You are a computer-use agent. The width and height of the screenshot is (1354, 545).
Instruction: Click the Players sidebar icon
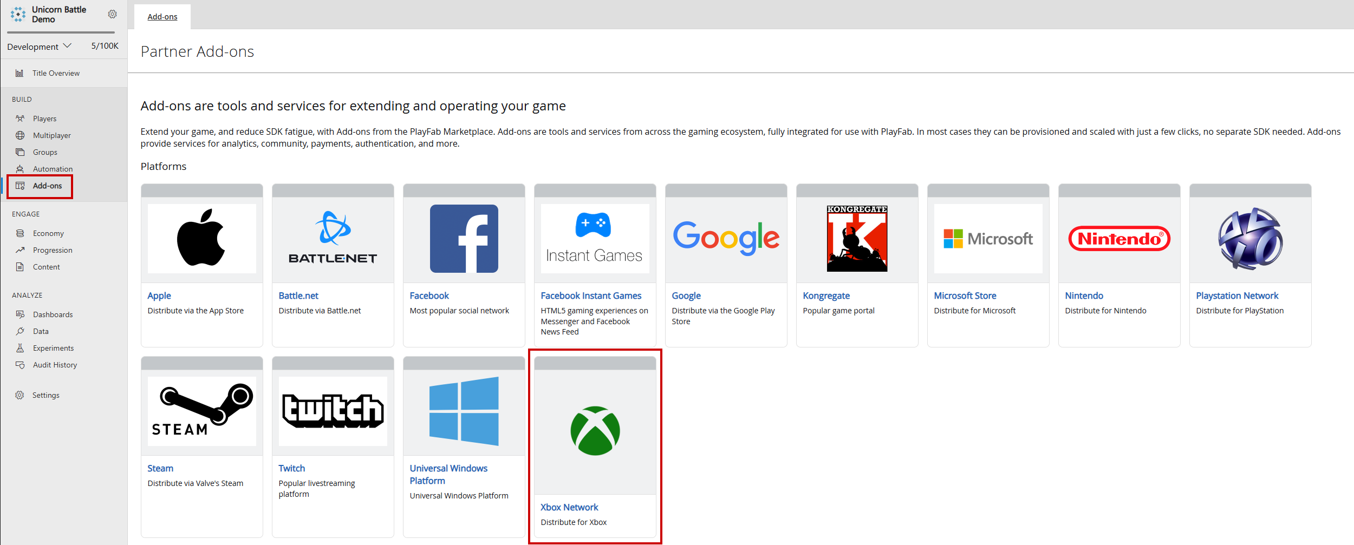click(20, 119)
